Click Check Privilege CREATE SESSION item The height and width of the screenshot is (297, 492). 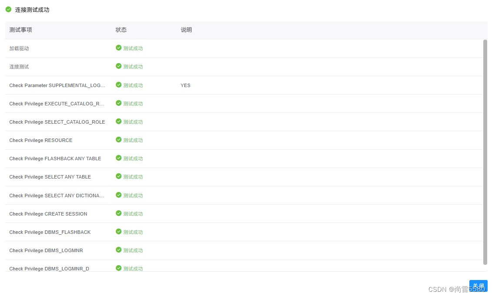(48, 214)
